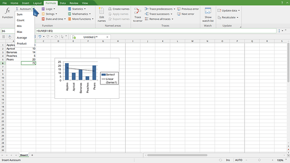Click the pointer selection mode icon
The height and width of the screenshot is (163, 290).
[x=62, y=37]
